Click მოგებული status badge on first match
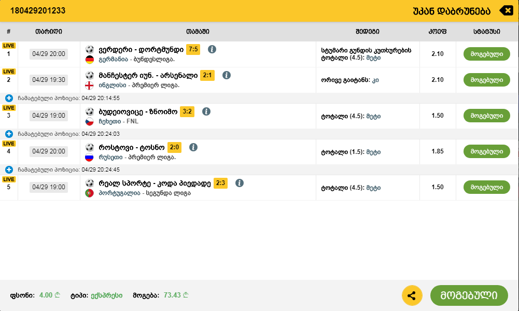Screen dimensions: 519x311 (x=486, y=53)
